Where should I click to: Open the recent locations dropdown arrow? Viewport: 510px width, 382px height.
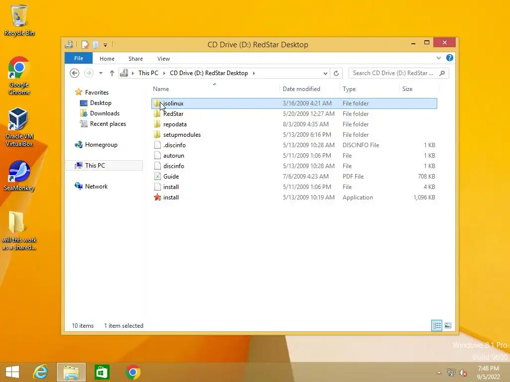[101, 73]
